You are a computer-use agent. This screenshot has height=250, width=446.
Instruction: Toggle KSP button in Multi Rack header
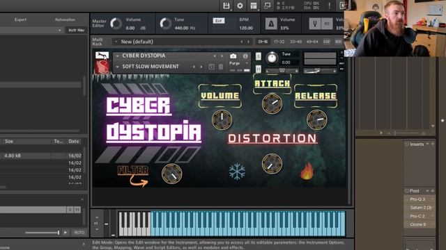(x=327, y=42)
